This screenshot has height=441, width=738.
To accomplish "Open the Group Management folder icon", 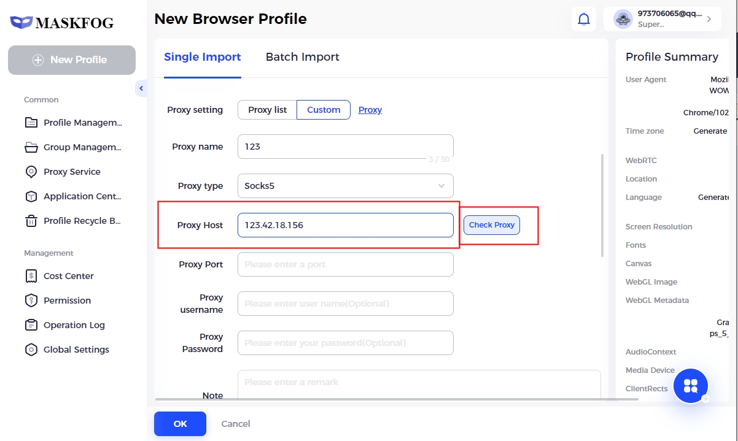I will coord(31,147).
